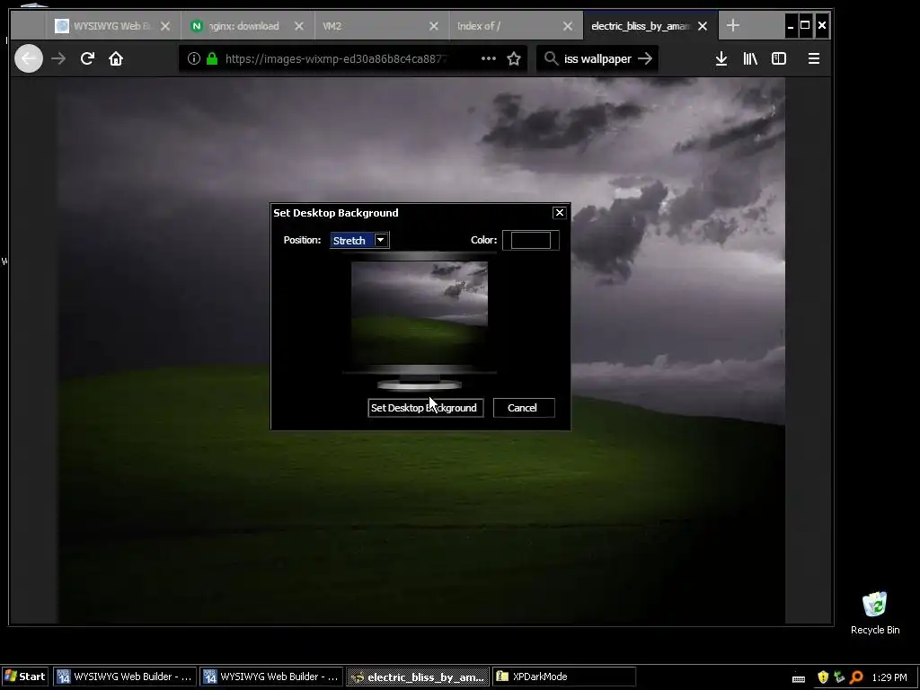Screen dimensions: 920x690
Task: Open a new browser tab
Action: pyautogui.click(x=733, y=25)
